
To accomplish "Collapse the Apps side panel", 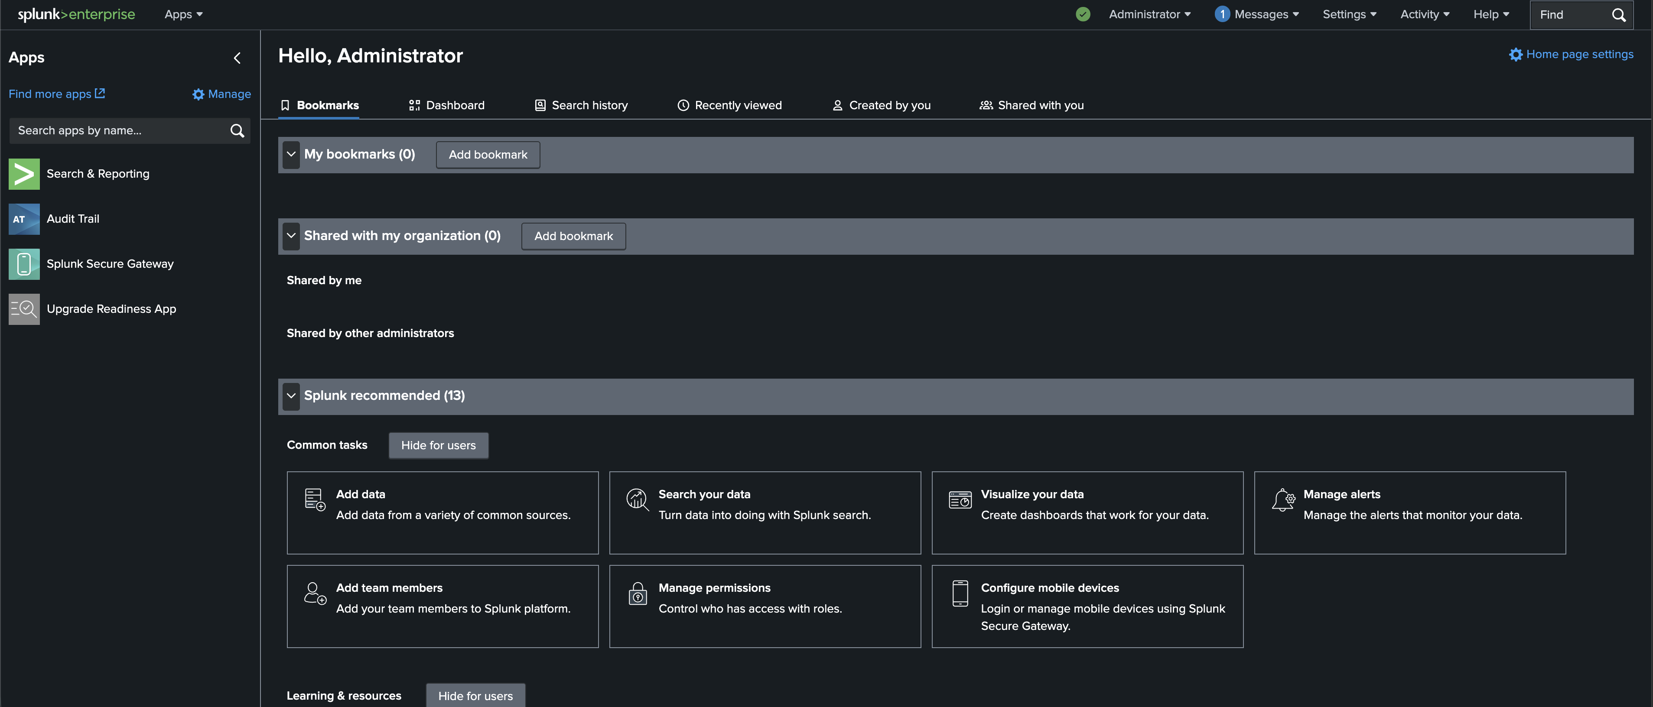I will (x=238, y=58).
